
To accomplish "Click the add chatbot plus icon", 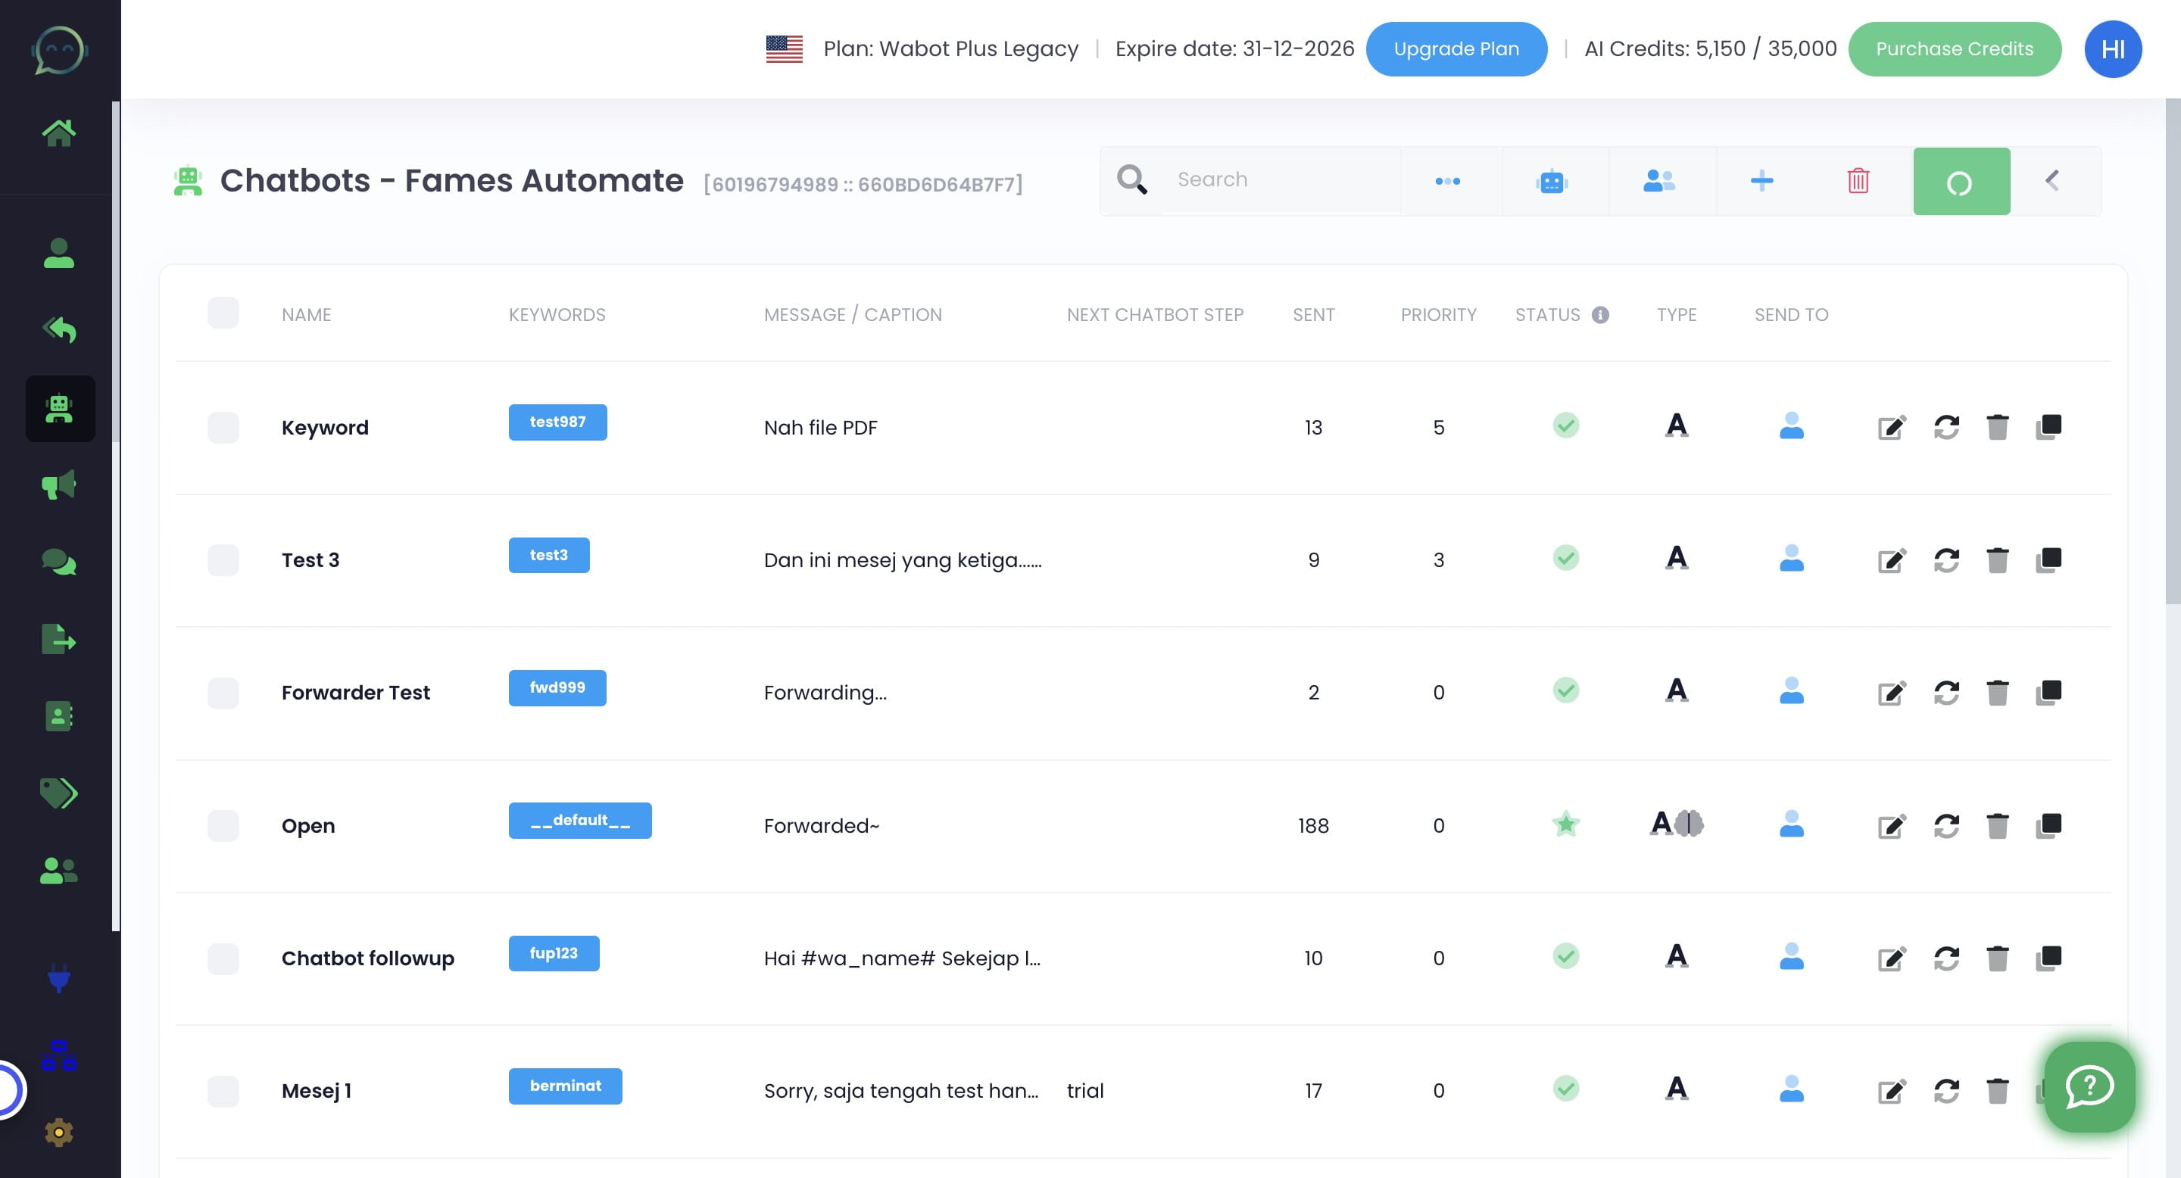I will (x=1761, y=180).
